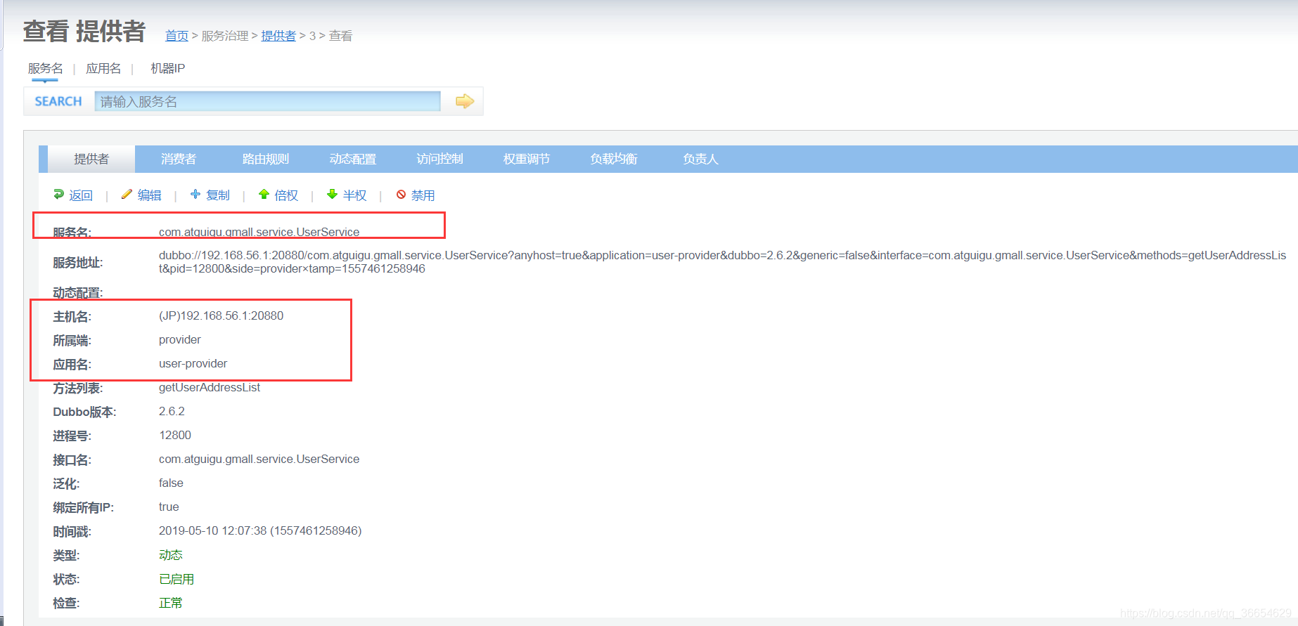This screenshot has height=626, width=1298.
Task: Click the 绑定所有IP value true
Action: 169,507
